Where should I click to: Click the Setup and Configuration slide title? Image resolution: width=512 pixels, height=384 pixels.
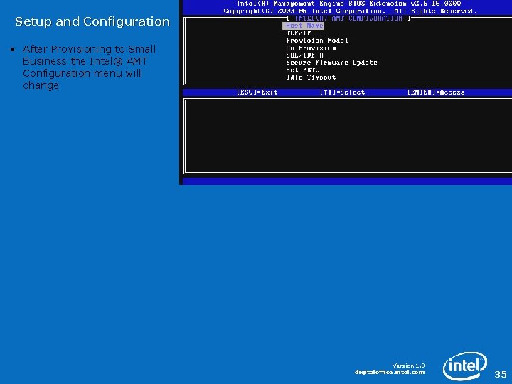(x=92, y=21)
